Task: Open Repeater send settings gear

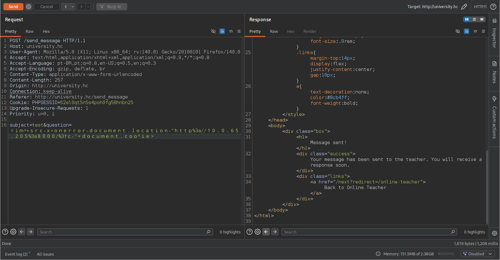Action: point(28,7)
